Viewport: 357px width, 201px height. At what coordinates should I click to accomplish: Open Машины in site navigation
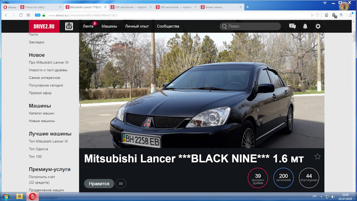click(109, 26)
